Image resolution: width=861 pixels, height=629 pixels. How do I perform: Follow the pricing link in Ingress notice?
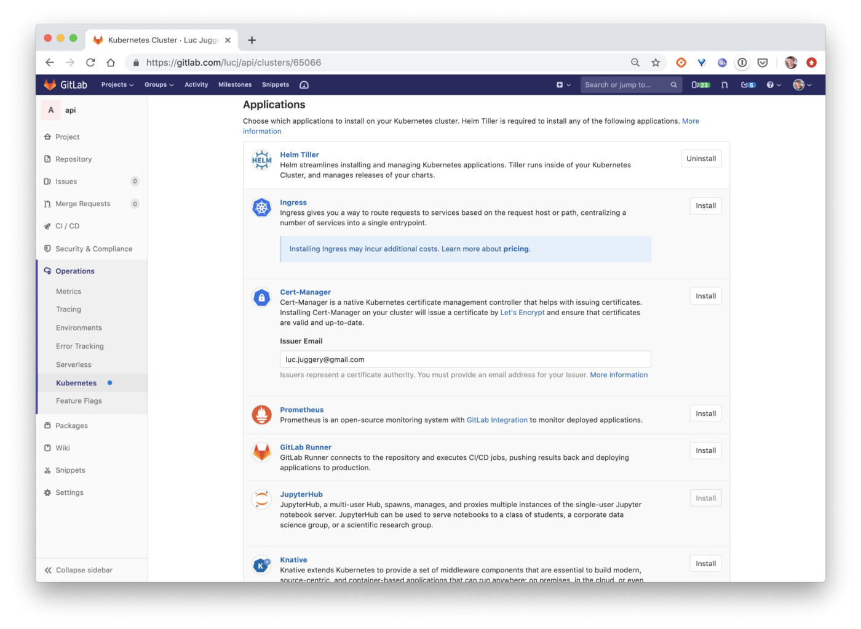pyautogui.click(x=516, y=249)
